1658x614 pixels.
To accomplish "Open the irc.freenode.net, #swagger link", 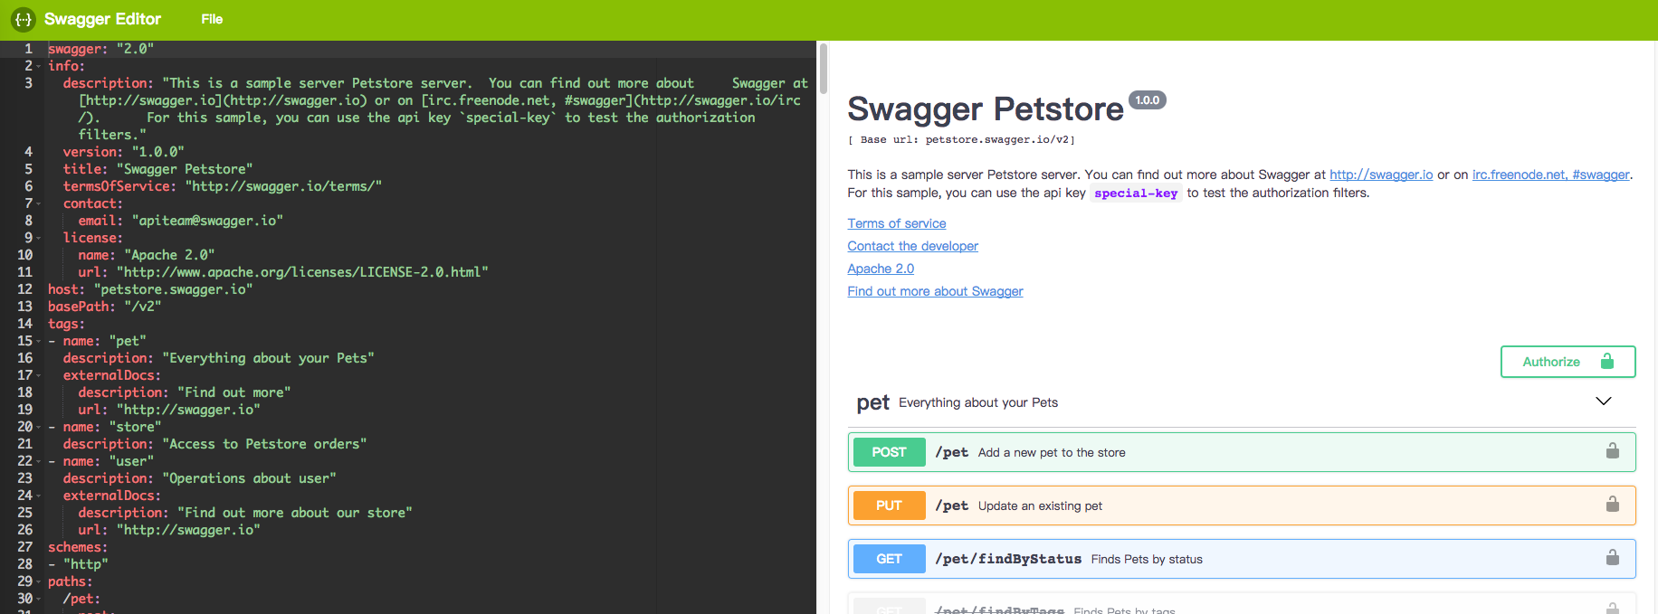I will 1550,175.
